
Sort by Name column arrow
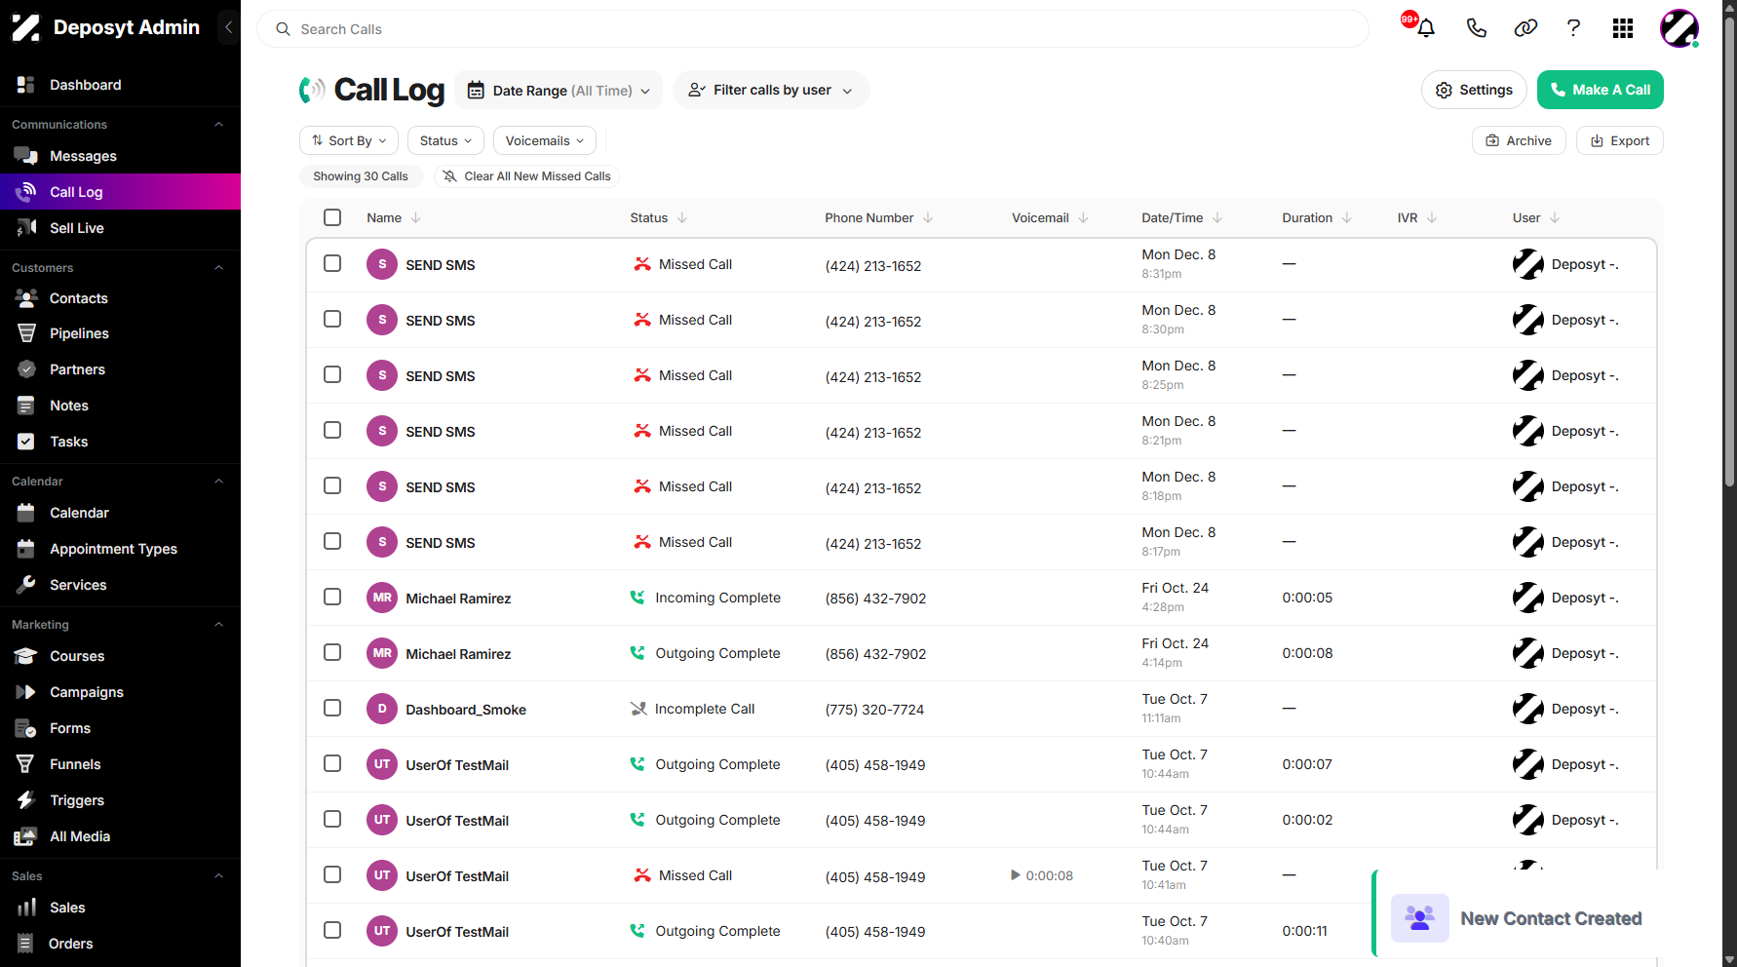(416, 217)
